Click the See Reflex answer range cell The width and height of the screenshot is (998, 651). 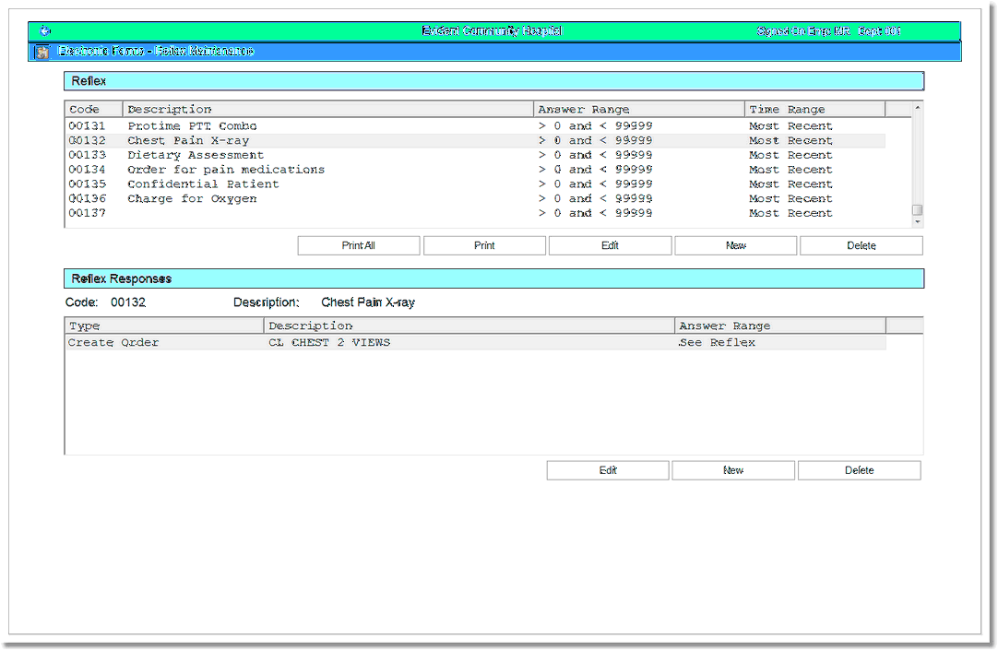coord(717,342)
